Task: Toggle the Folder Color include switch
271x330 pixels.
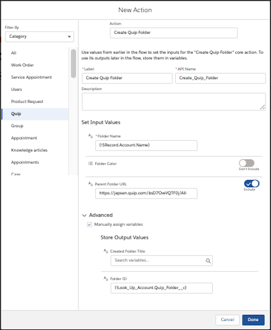Action: 247,163
